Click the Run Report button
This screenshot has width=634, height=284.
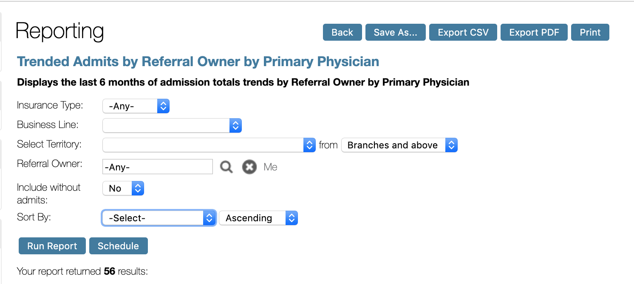tap(52, 246)
